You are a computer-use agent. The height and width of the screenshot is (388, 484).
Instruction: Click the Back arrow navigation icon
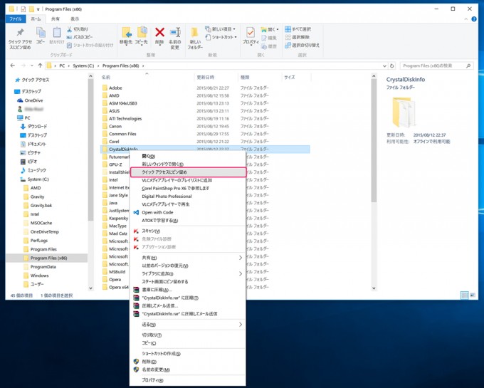point(13,65)
